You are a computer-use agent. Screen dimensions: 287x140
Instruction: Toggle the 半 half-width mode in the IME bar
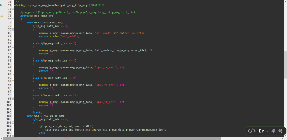tap(273, 131)
